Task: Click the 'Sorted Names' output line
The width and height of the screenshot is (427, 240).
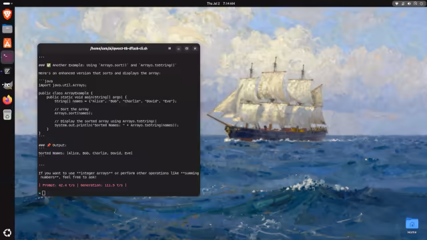Action: (85, 153)
